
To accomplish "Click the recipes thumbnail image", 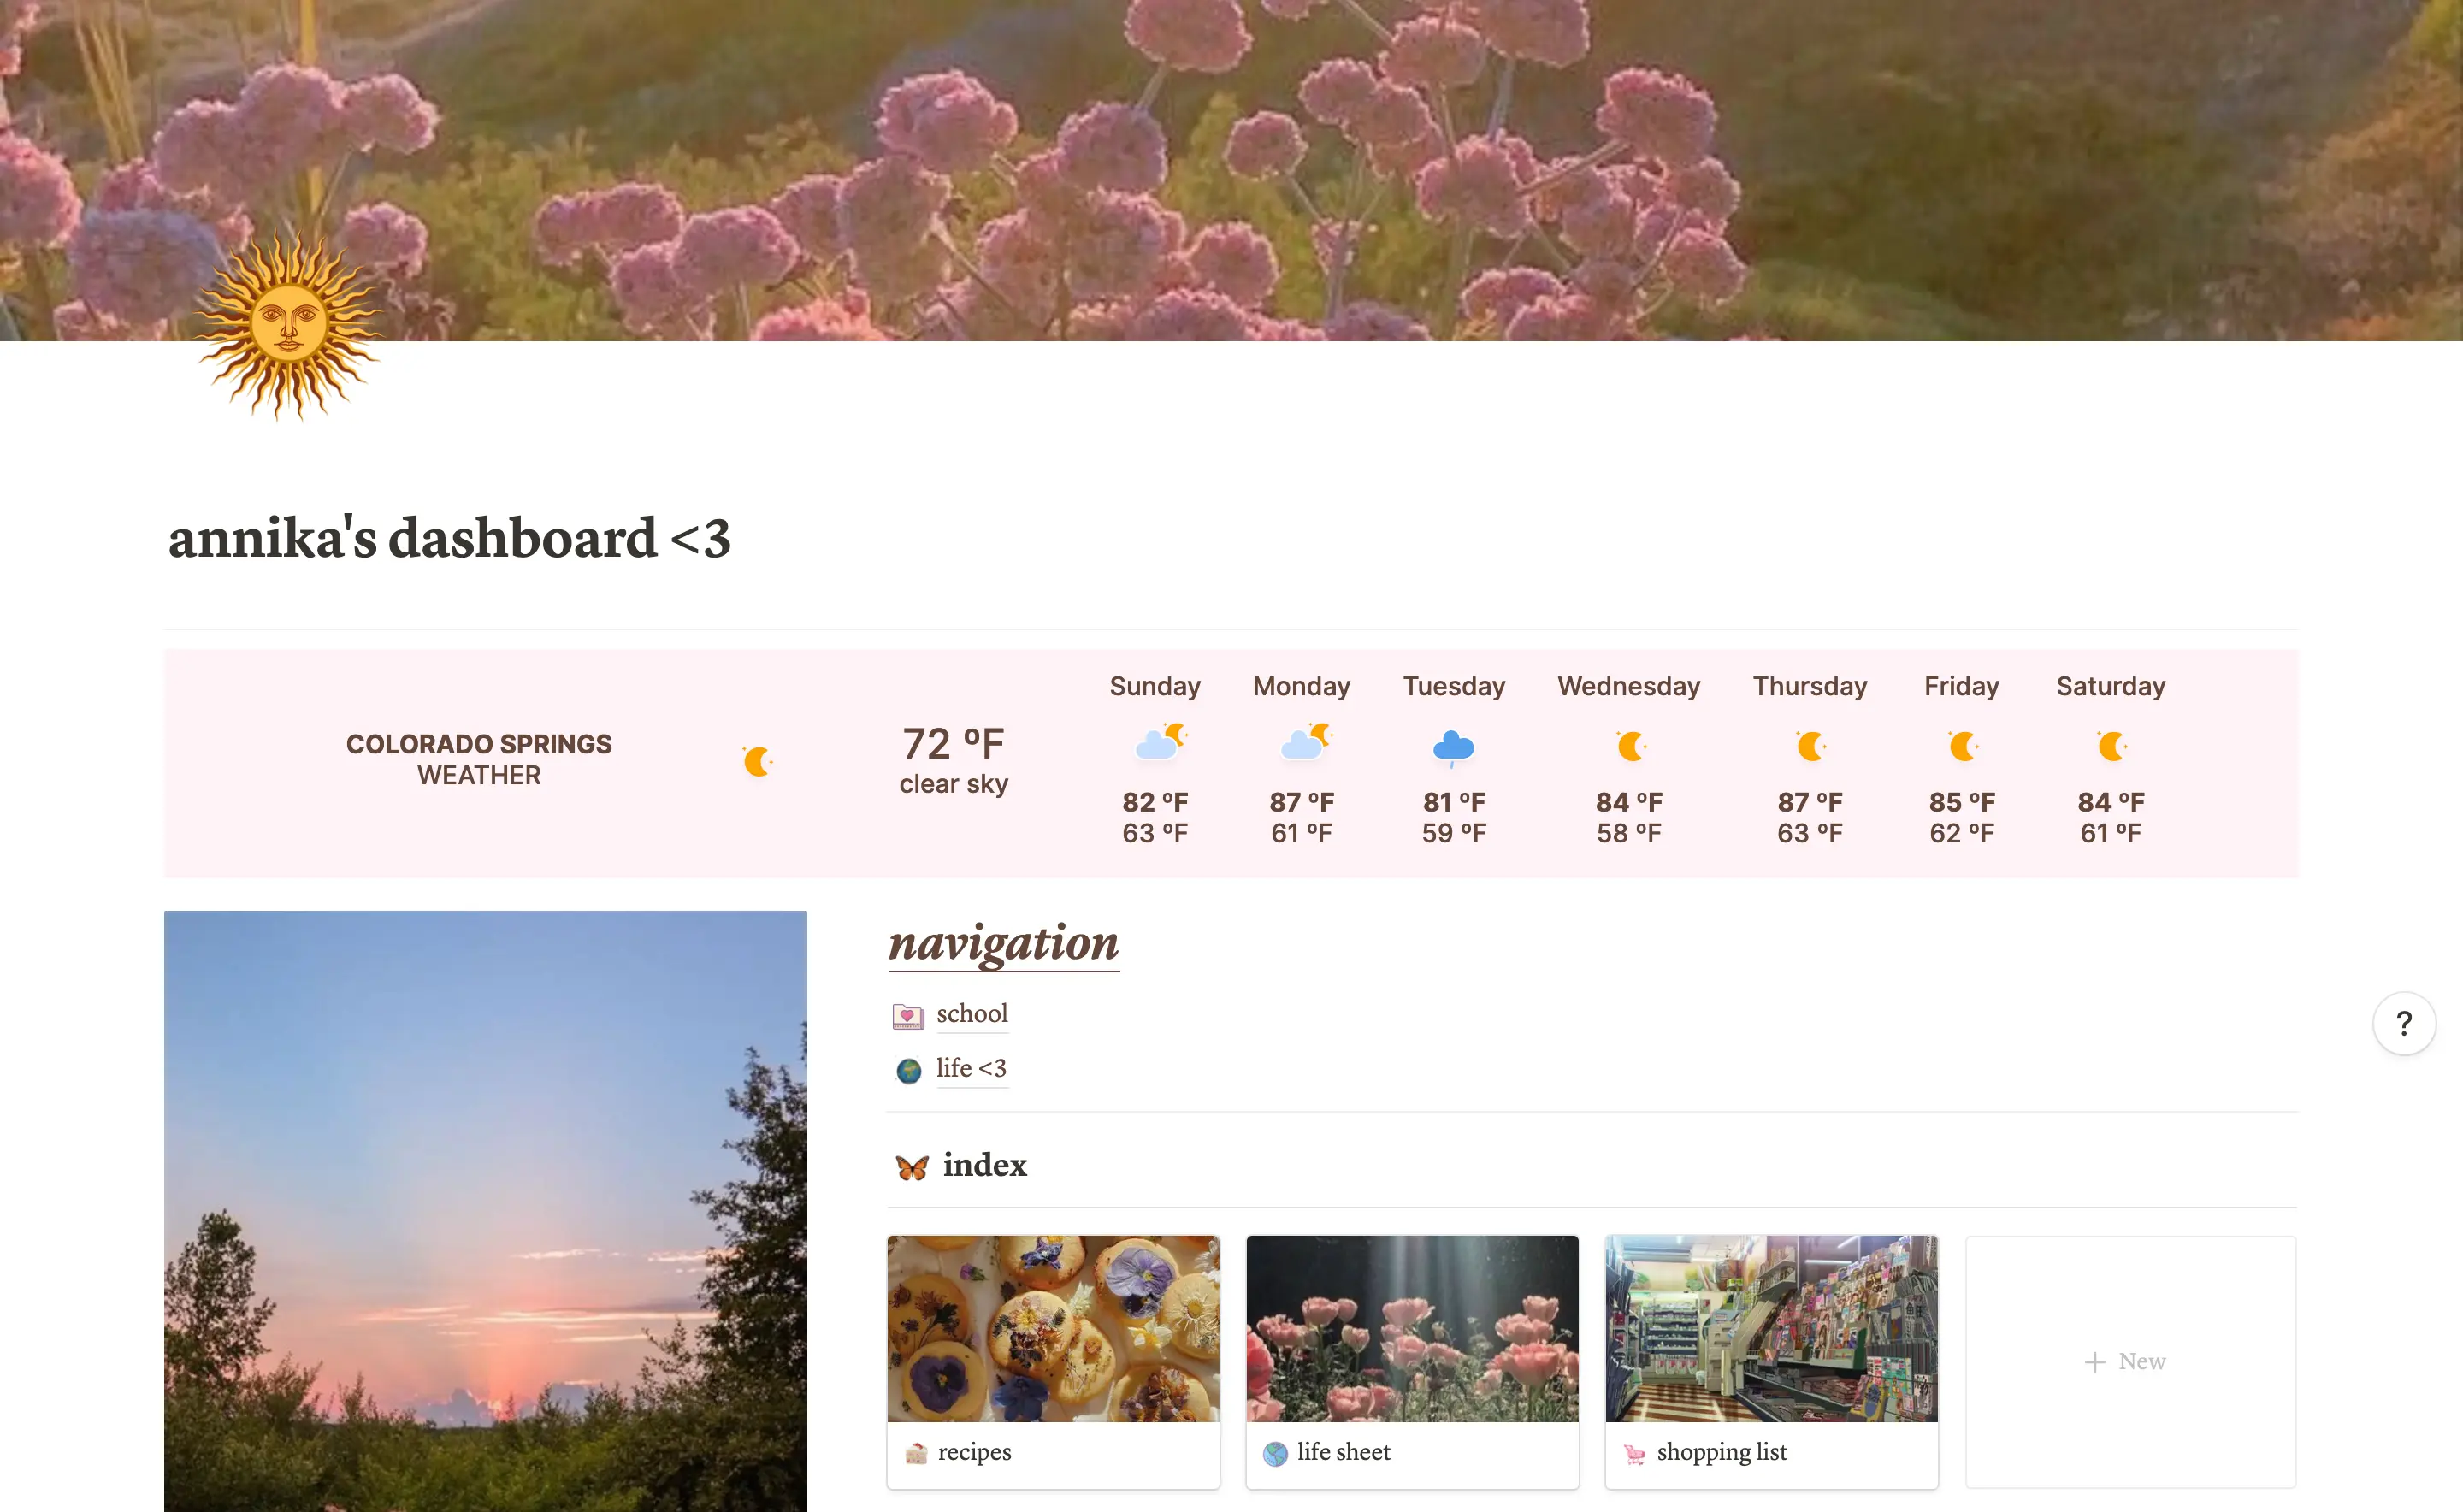I will pos(1052,1327).
